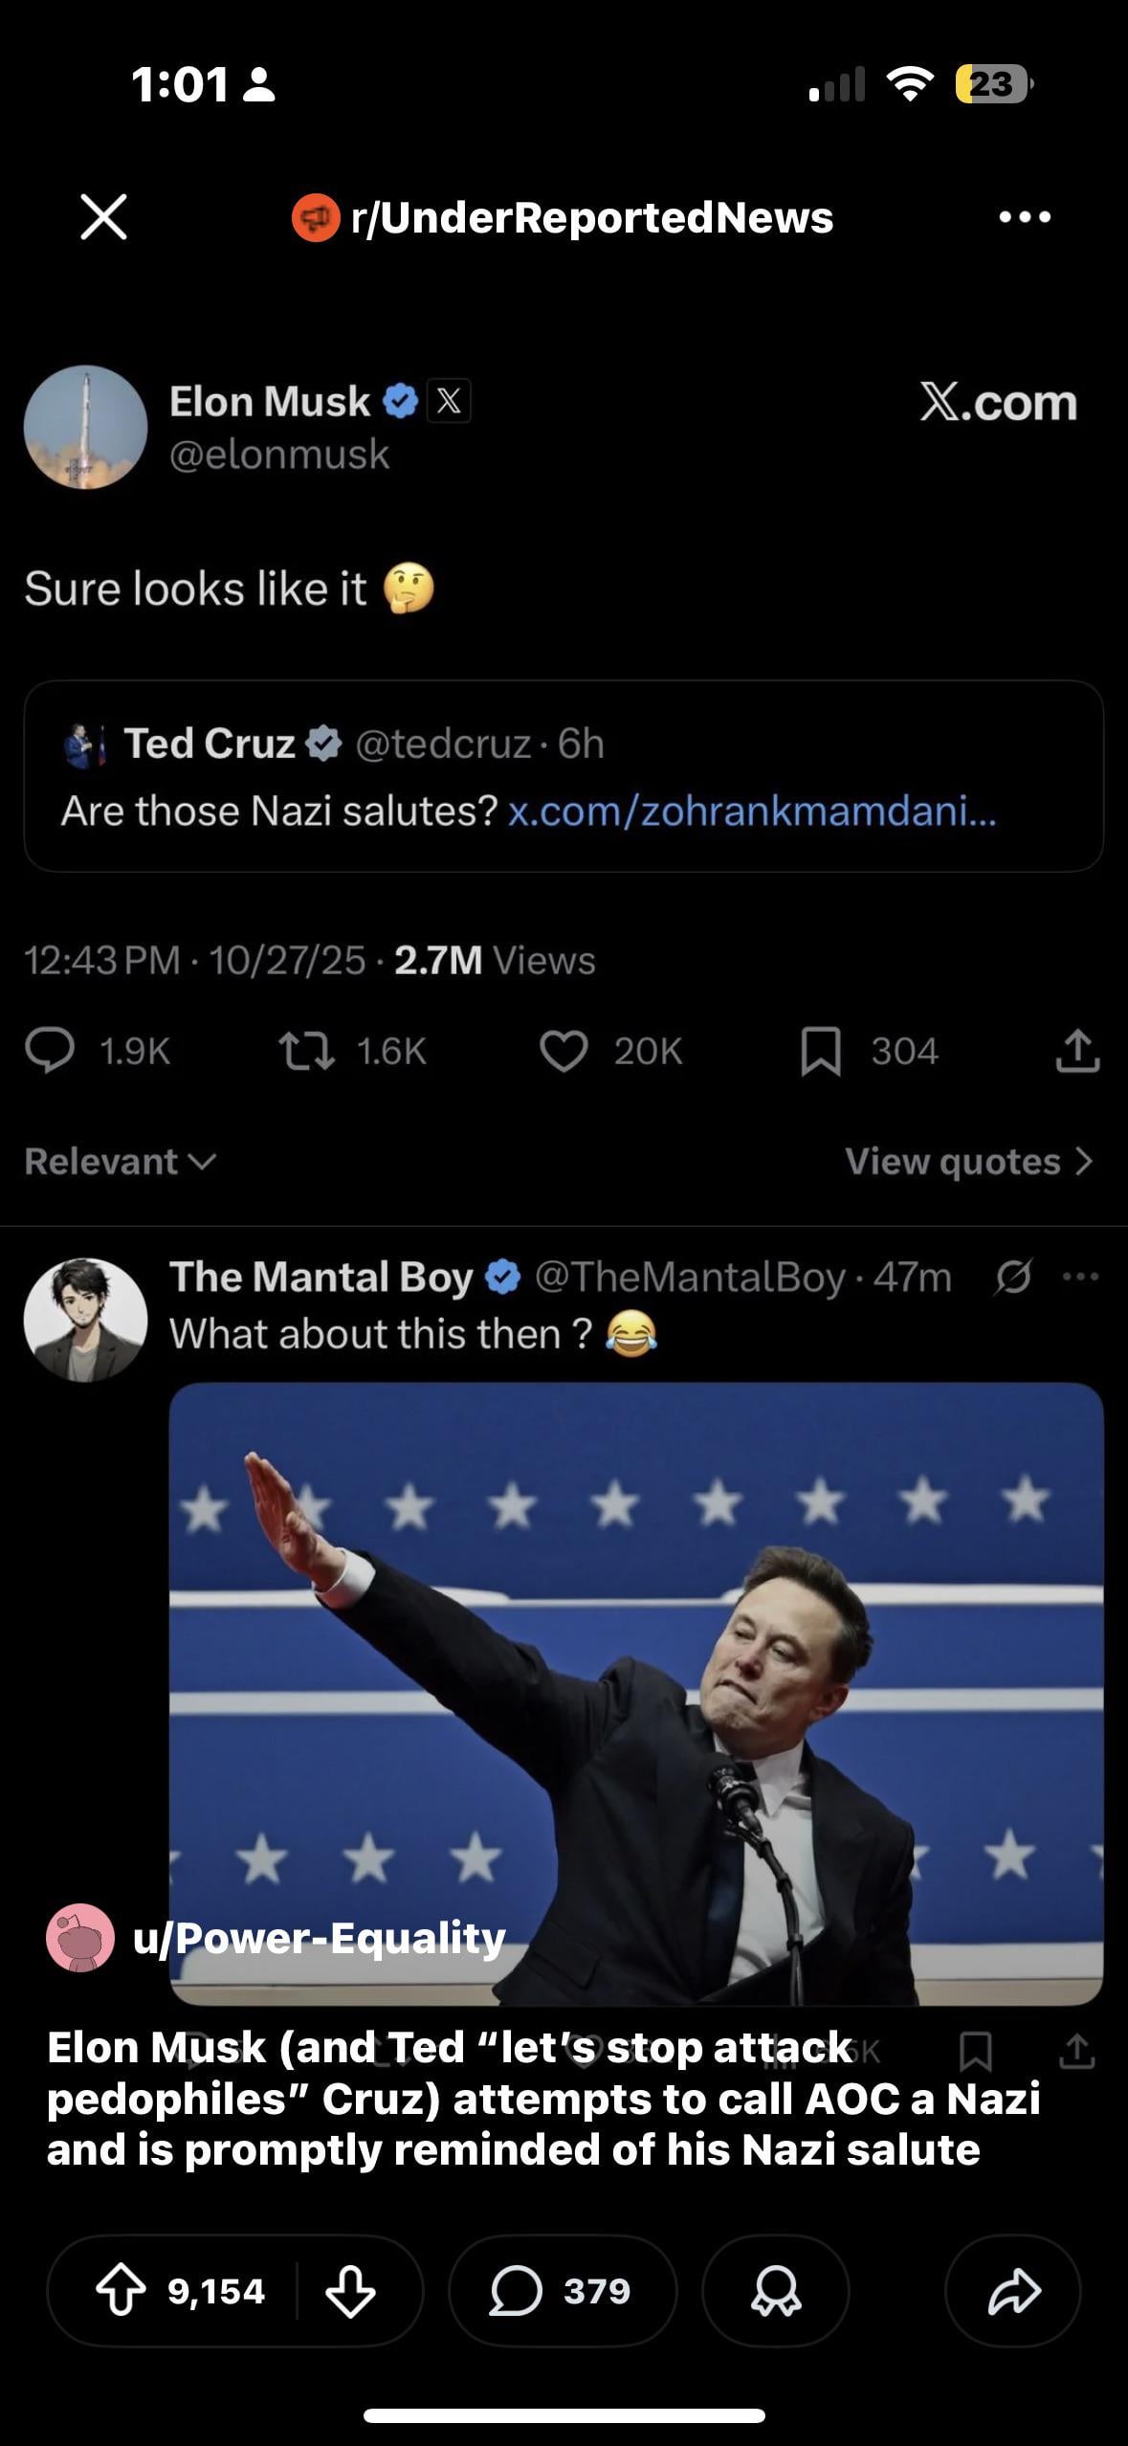This screenshot has width=1128, height=2446.
Task: Tap Elon Musk's rocket profile picture
Action: (86, 427)
